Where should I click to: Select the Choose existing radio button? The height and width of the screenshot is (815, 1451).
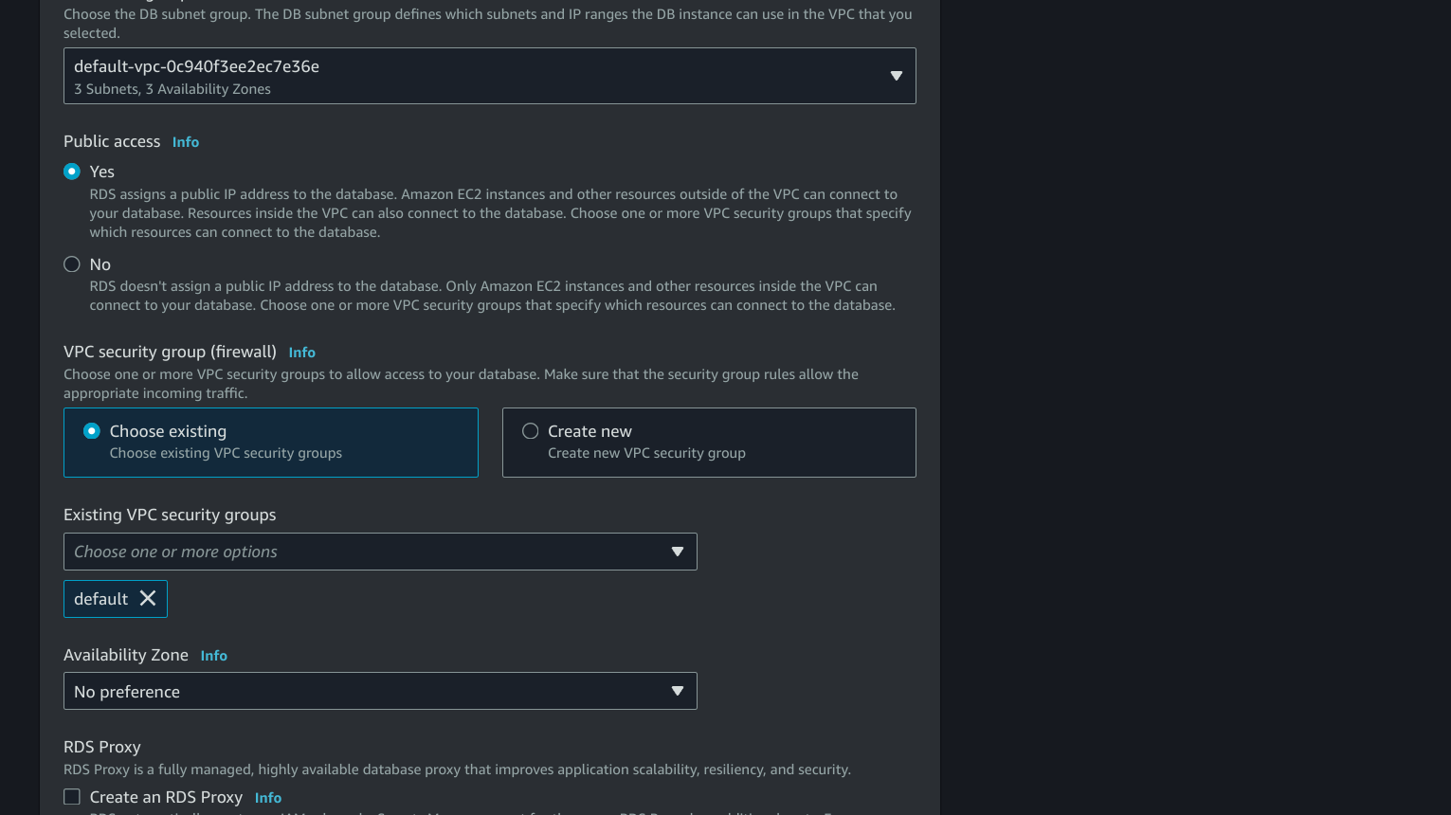(x=92, y=431)
